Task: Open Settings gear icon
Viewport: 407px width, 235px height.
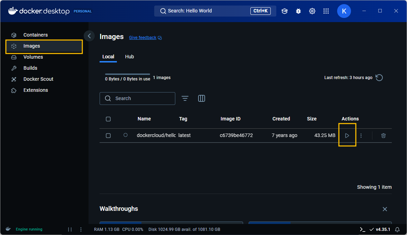Action: tap(312, 11)
